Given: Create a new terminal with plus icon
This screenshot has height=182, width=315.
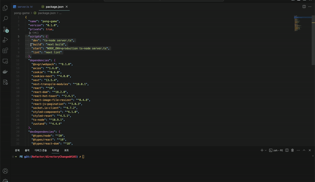Looking at the screenshot, I should click(x=262, y=150).
